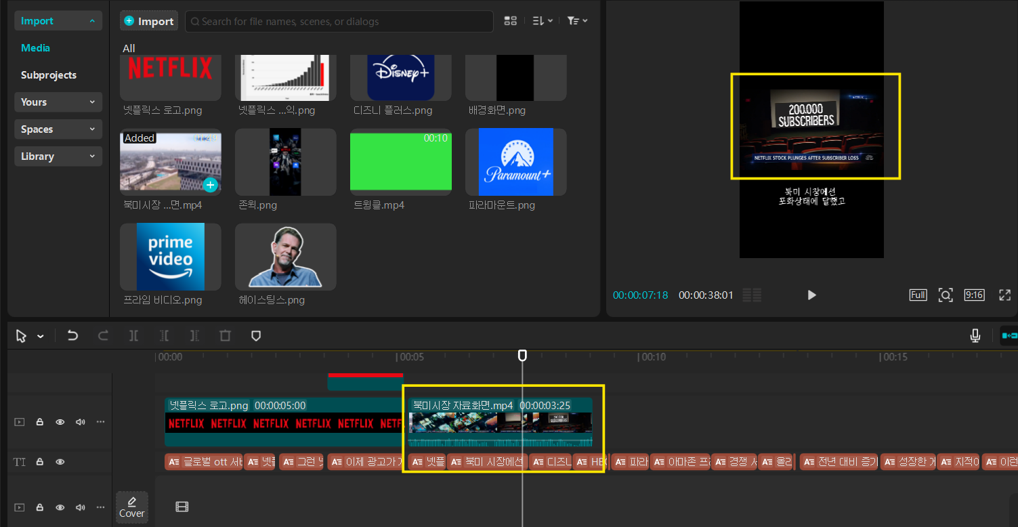Image resolution: width=1018 pixels, height=527 pixels.
Task: Select the 이제 광고가 subtitle clip
Action: click(x=367, y=462)
